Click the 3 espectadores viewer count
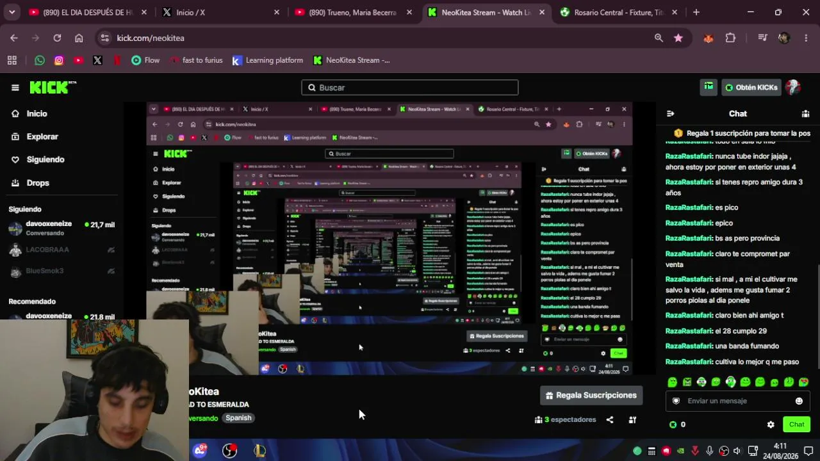The height and width of the screenshot is (461, 820). (x=566, y=420)
